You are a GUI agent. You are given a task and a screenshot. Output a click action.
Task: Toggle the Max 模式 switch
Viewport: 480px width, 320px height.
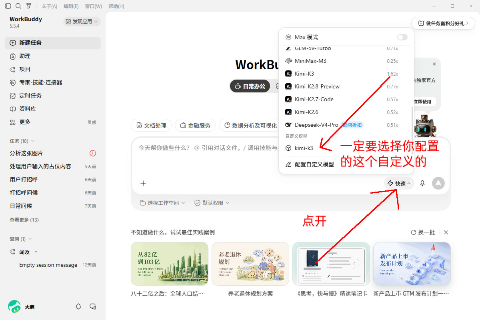click(402, 37)
